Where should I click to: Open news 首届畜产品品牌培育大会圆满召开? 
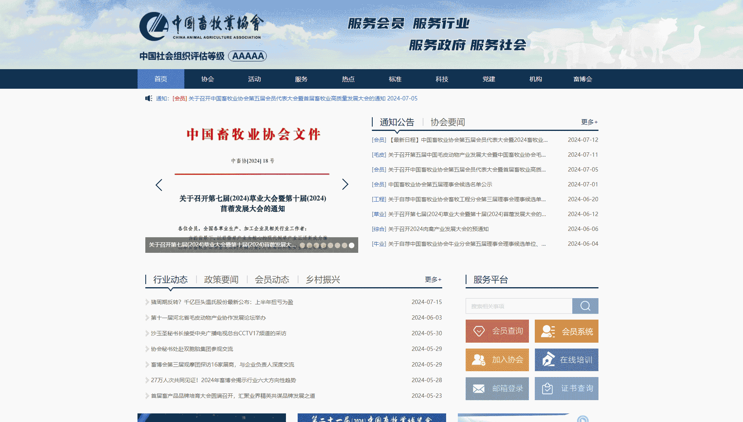[233, 396]
